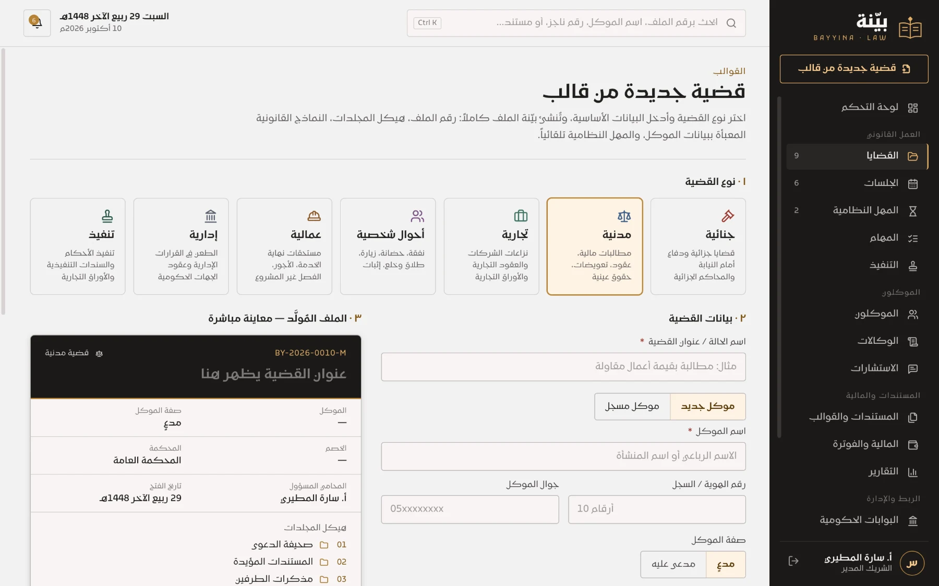Select the عمالية case type card
Viewport: 939px width, 586px height.
(284, 246)
